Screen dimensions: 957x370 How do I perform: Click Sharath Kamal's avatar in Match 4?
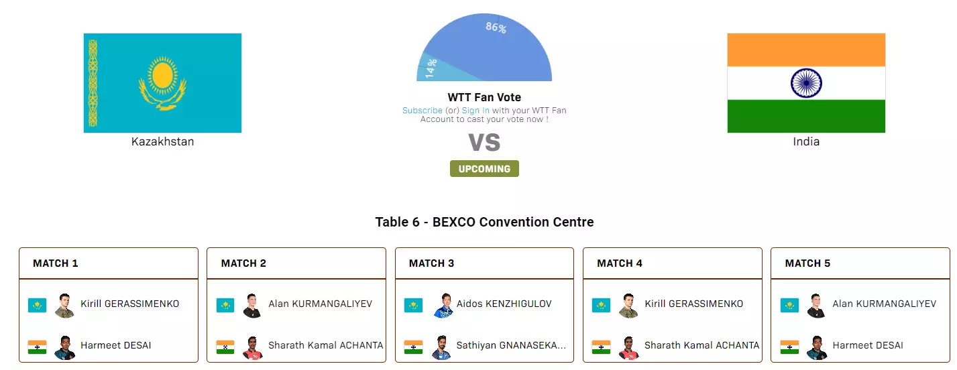coord(628,347)
